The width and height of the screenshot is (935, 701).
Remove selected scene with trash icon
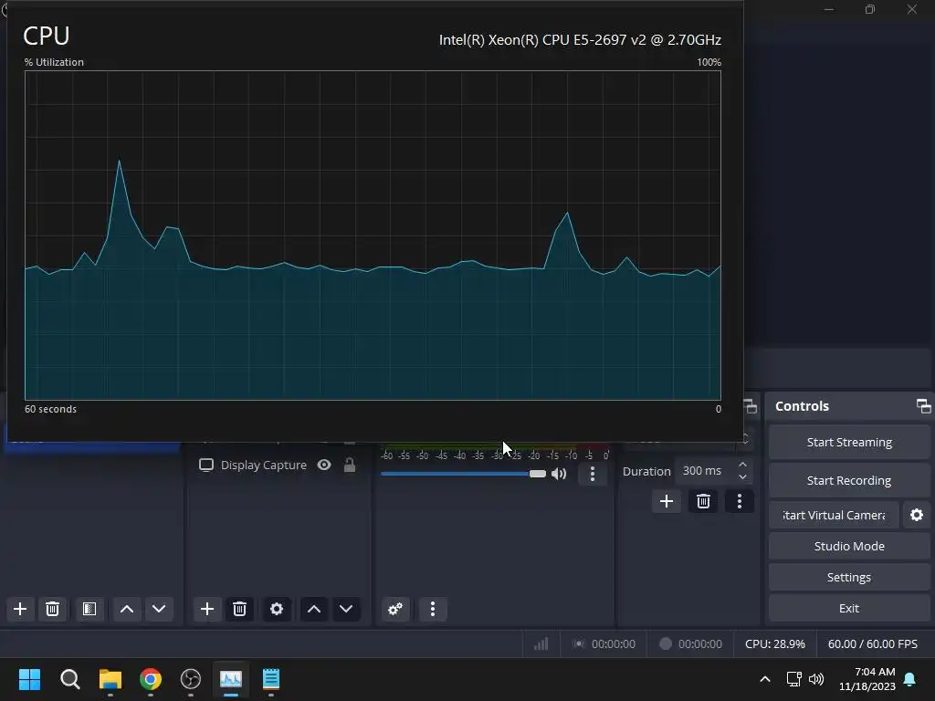(x=52, y=609)
